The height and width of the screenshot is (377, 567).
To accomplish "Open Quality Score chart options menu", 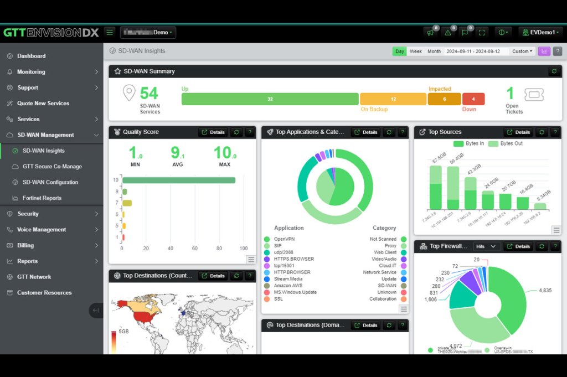I will click(x=251, y=260).
